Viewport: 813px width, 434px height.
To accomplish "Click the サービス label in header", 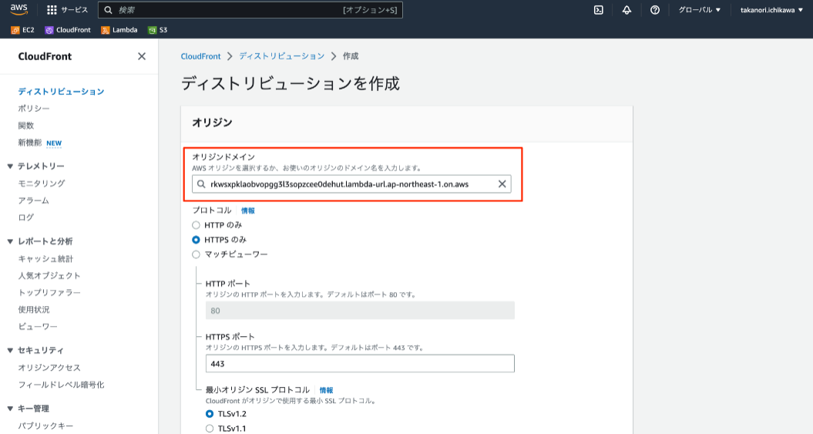I will click(x=75, y=10).
